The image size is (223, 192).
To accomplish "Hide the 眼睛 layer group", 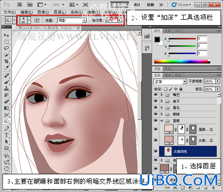I will (156, 114).
